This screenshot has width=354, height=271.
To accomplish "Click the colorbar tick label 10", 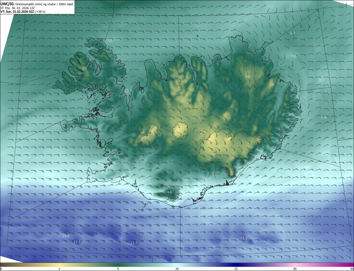I will click(177, 269).
